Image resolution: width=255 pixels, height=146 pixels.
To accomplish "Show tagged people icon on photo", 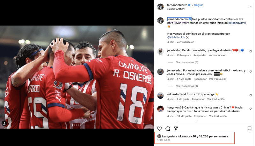I will coord(4,123).
